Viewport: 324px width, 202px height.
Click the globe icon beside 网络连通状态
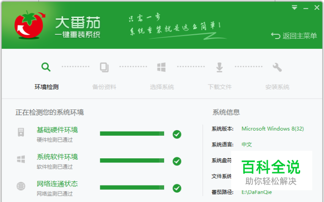click(x=21, y=186)
